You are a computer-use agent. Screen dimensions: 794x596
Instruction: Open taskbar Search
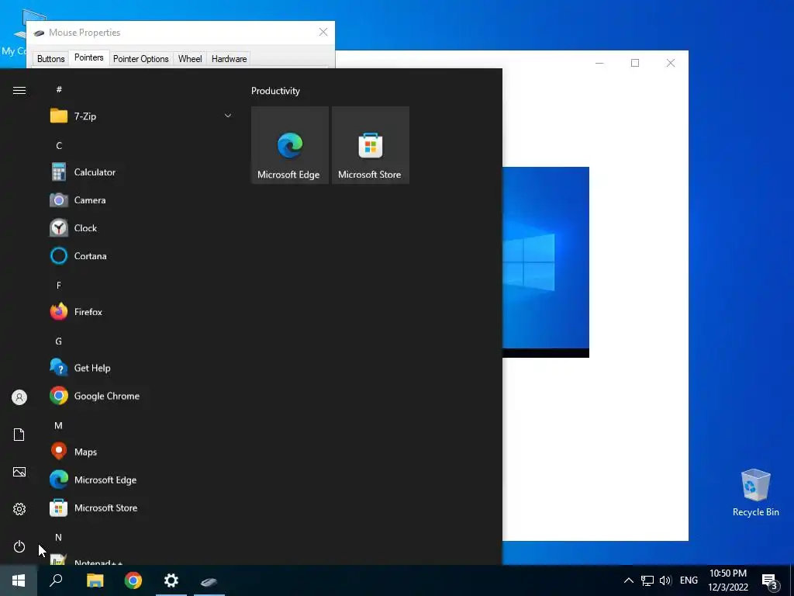[56, 580]
